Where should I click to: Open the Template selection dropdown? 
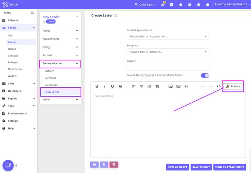[168, 52]
